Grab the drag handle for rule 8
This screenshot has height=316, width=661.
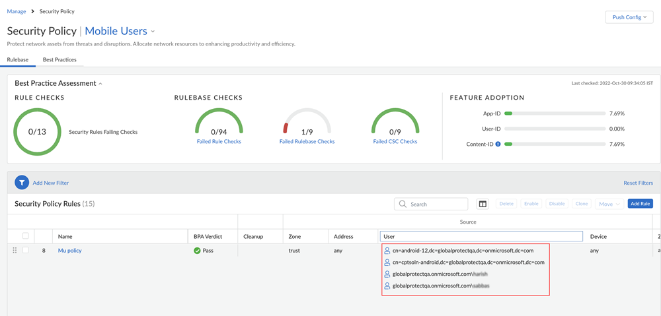click(15, 251)
